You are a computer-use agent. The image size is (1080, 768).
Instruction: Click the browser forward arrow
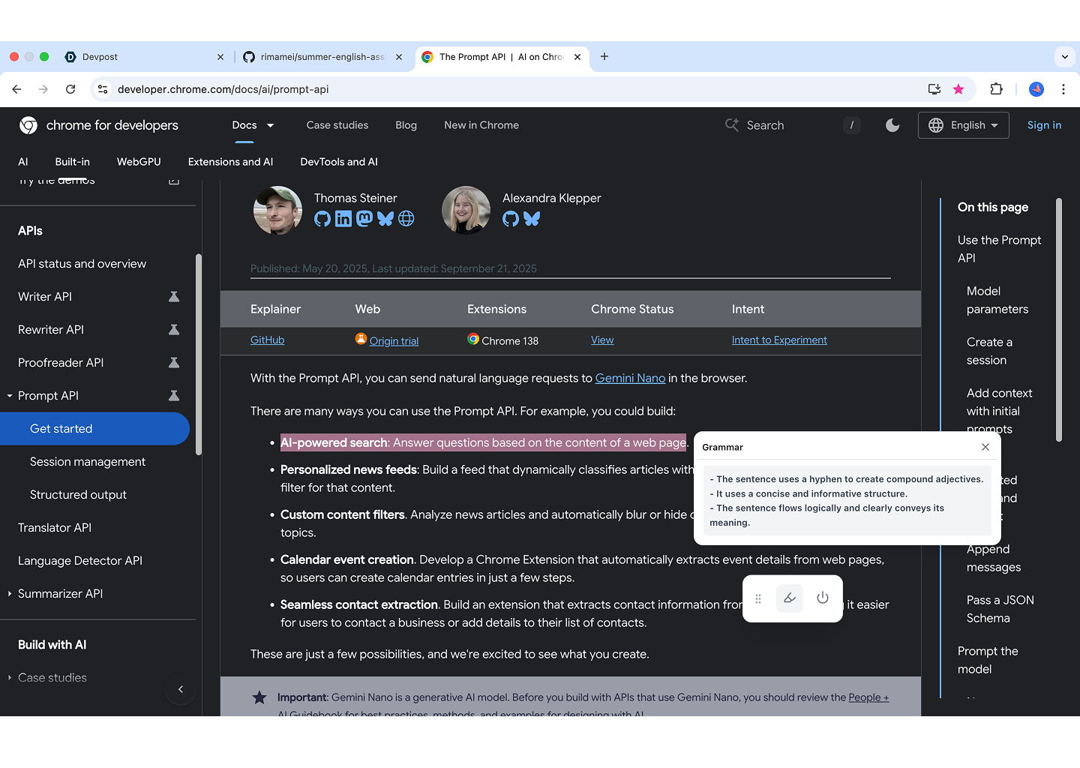(x=43, y=89)
